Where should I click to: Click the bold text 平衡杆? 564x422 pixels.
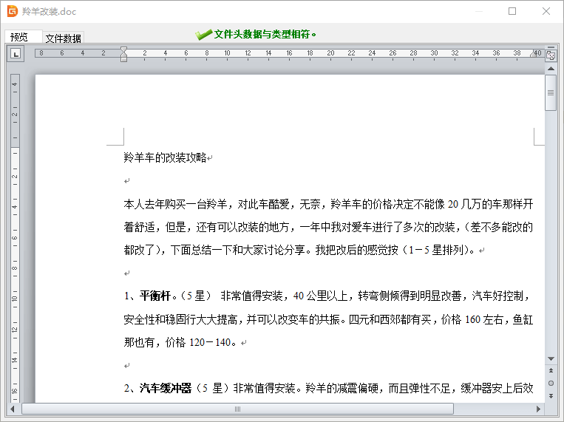point(155,296)
